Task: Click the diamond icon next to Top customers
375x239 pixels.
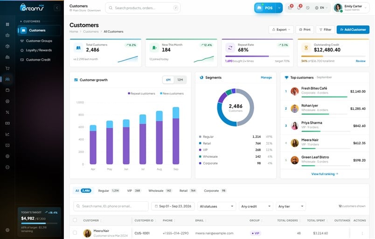Action: point(286,77)
